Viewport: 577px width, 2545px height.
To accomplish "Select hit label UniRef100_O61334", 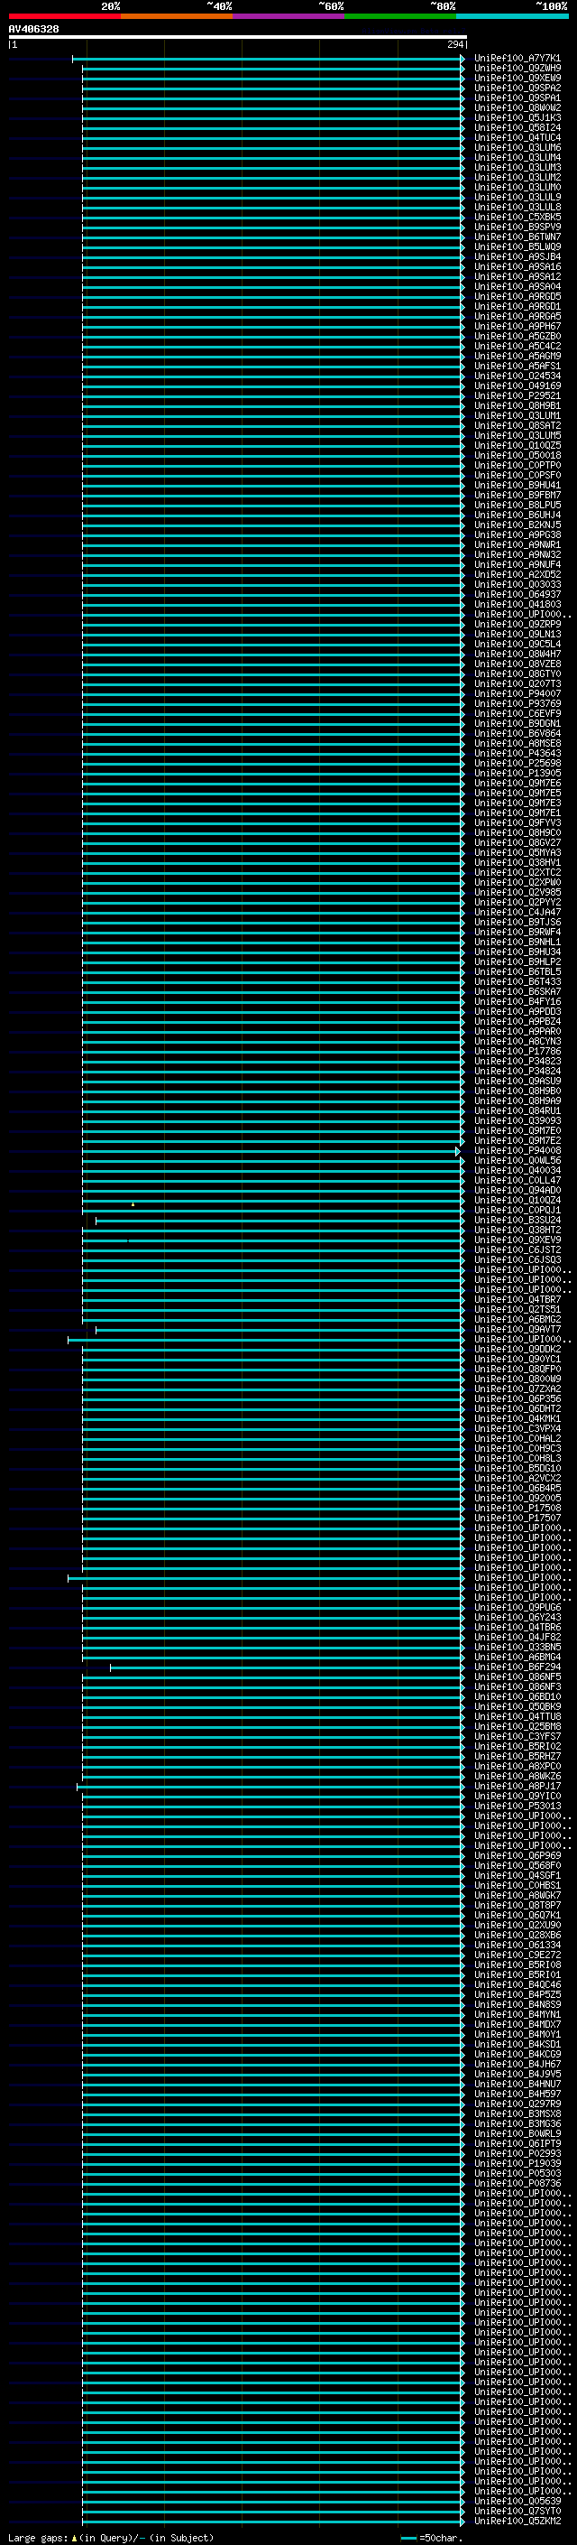I will click(x=517, y=1946).
